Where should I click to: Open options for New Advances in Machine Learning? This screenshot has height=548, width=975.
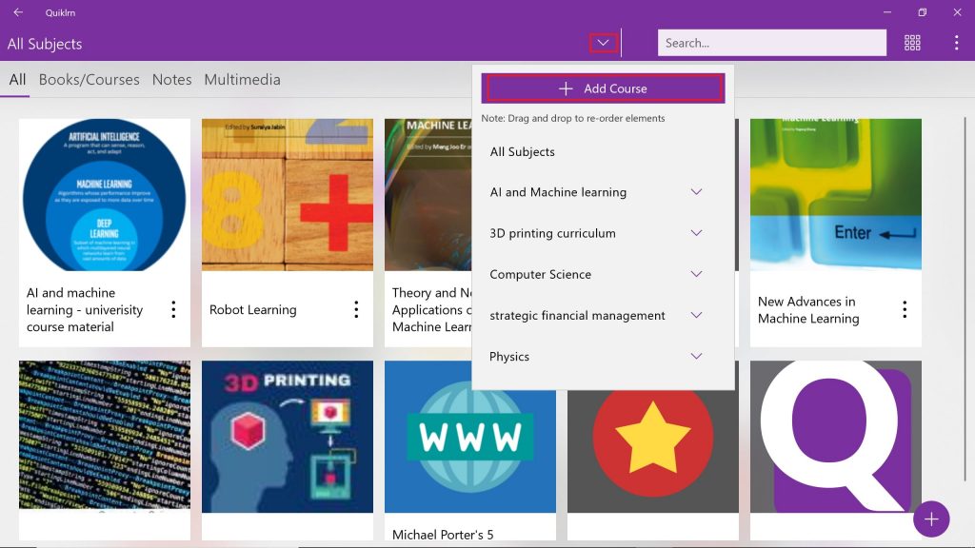click(x=905, y=309)
